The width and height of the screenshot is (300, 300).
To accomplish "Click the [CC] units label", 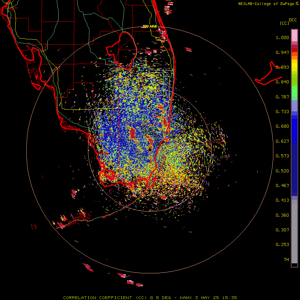I will click(285, 23).
